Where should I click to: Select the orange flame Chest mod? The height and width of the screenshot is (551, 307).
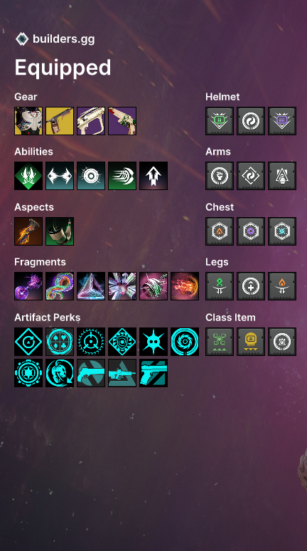coord(220,231)
